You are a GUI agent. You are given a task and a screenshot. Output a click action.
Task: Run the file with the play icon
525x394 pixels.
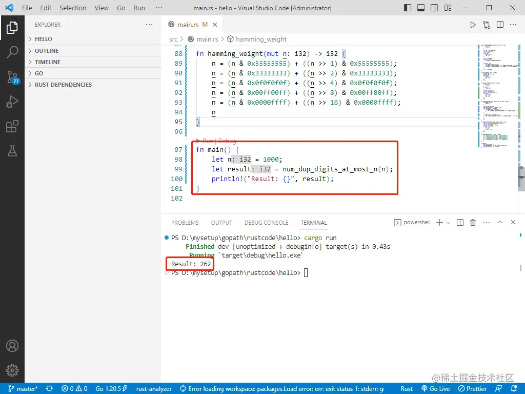tap(473, 25)
